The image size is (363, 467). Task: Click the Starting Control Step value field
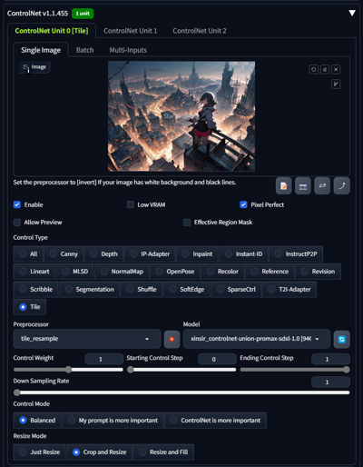(x=217, y=359)
